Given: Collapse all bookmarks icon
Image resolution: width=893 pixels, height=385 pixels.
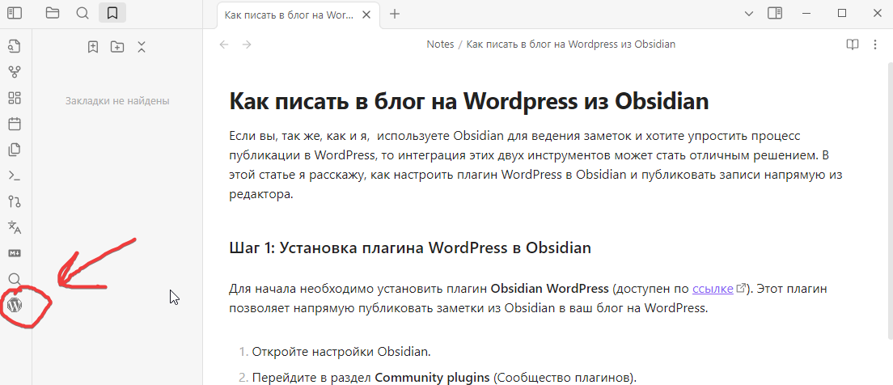Looking at the screenshot, I should tap(142, 47).
